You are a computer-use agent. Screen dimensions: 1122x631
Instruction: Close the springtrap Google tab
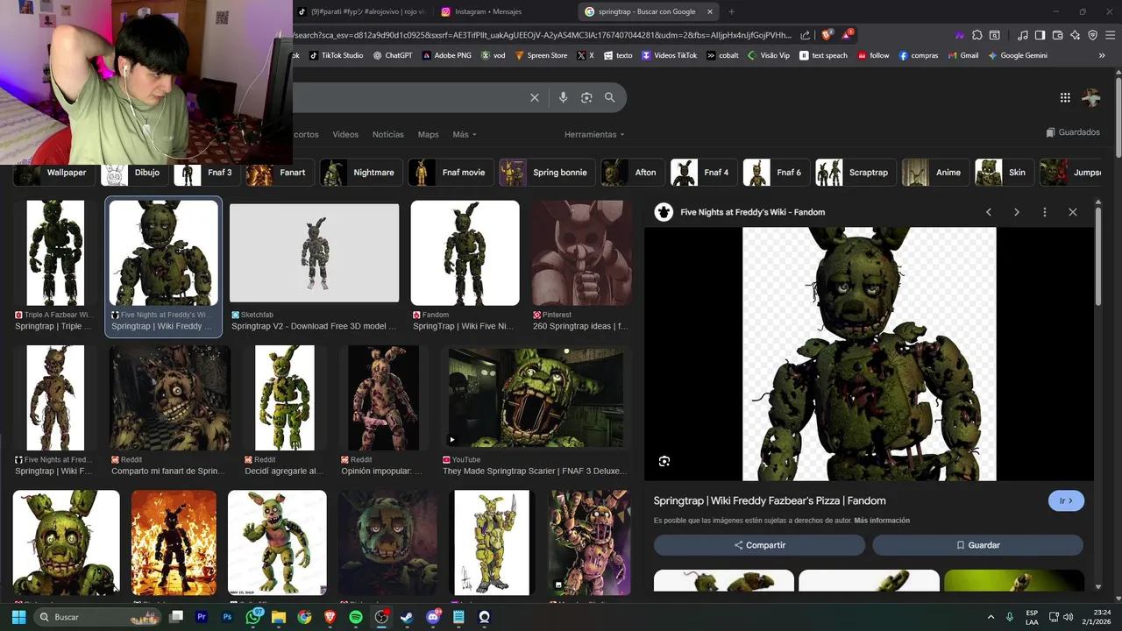pos(710,11)
